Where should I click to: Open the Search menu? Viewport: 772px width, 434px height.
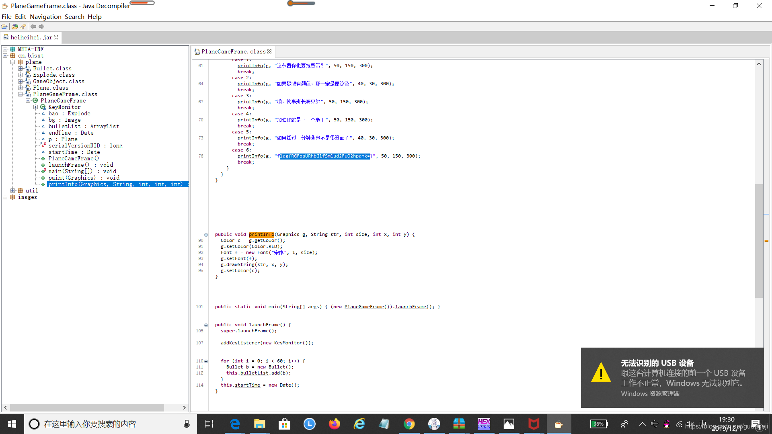[74, 16]
